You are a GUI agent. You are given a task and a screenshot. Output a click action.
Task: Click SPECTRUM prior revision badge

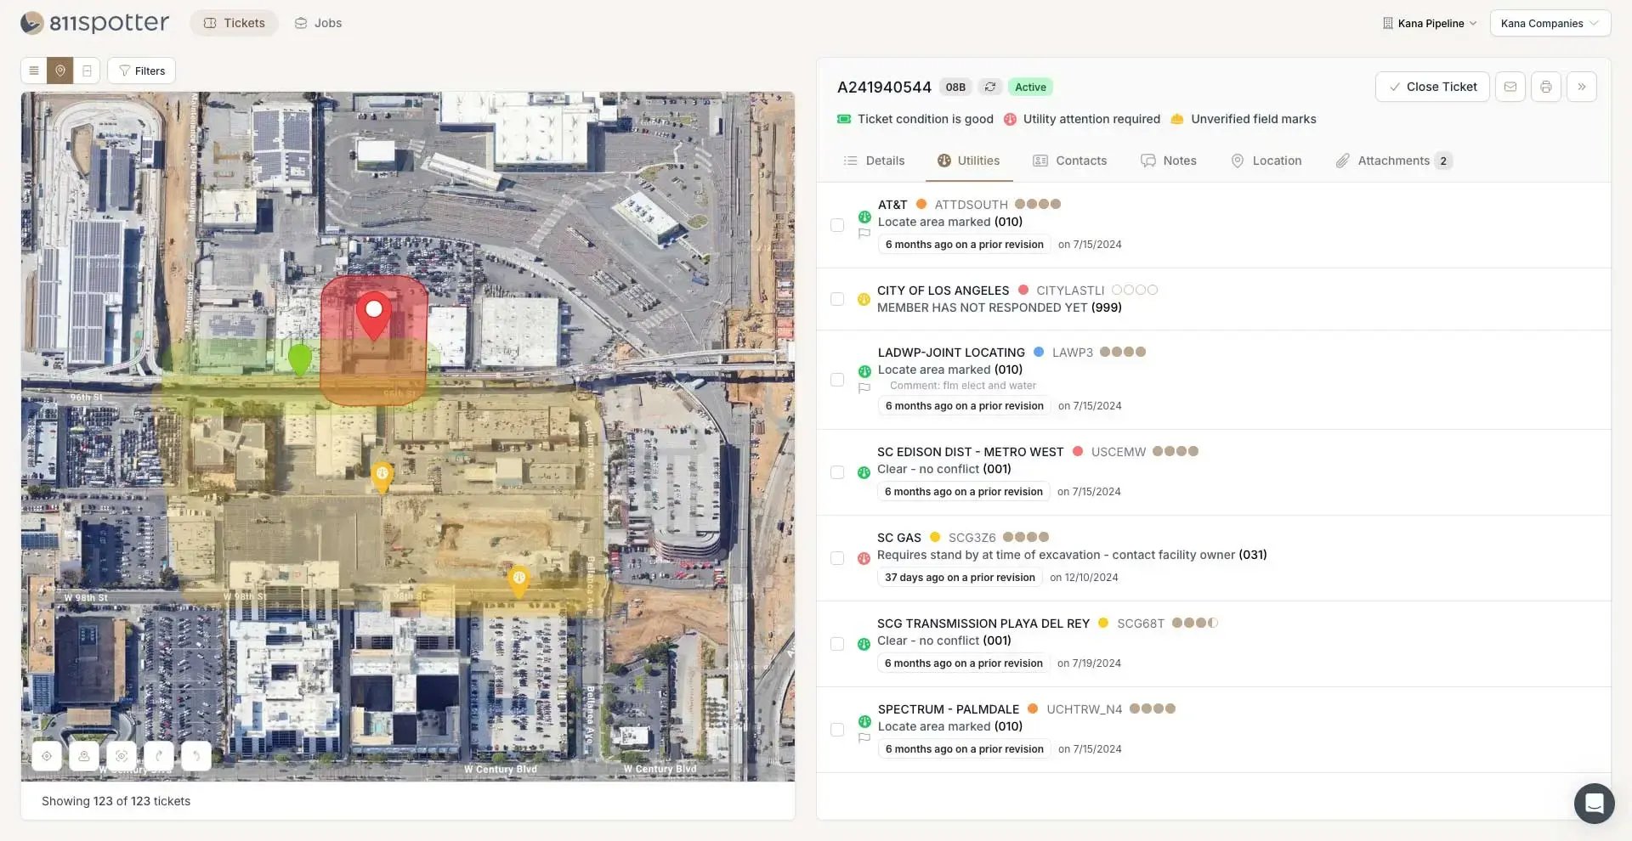click(965, 749)
